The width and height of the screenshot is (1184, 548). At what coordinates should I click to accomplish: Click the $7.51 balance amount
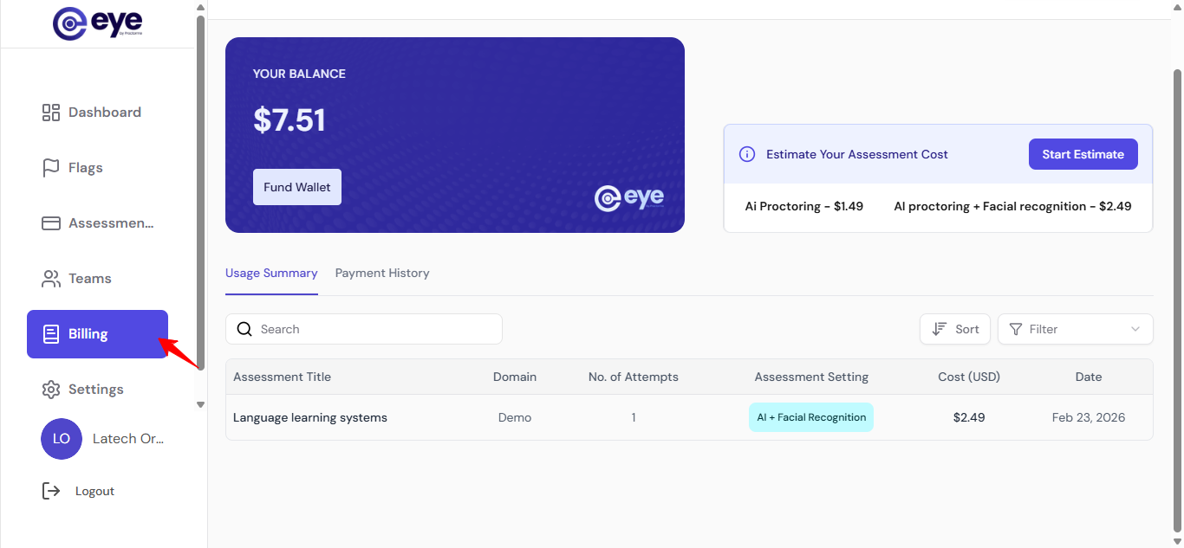[x=289, y=120]
